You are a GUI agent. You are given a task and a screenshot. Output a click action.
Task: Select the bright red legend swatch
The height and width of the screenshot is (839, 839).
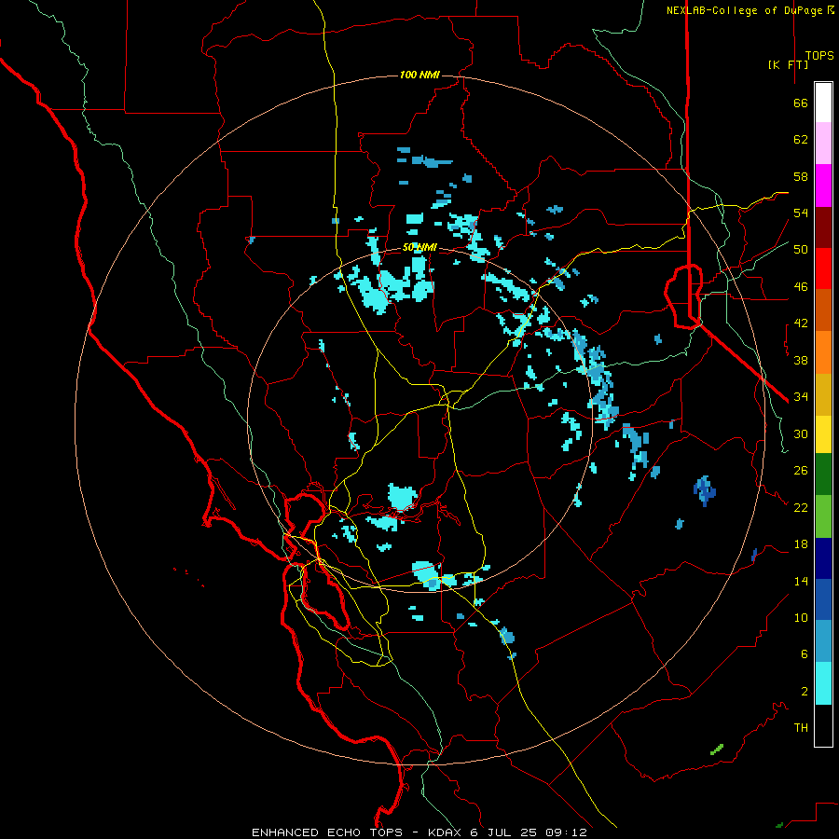coord(823,268)
